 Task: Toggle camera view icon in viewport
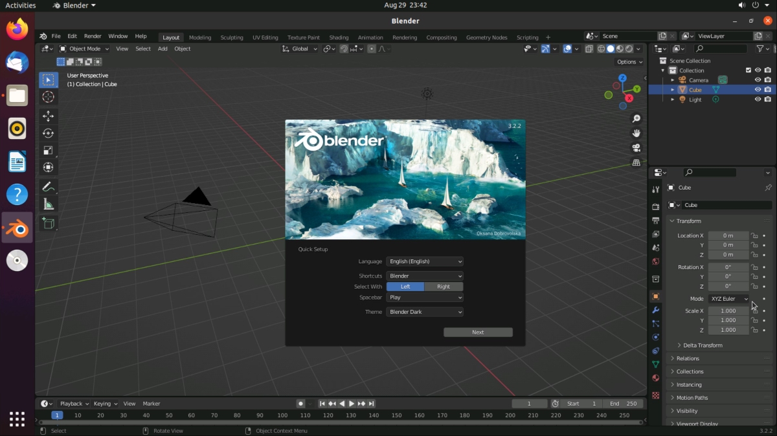[x=636, y=147]
